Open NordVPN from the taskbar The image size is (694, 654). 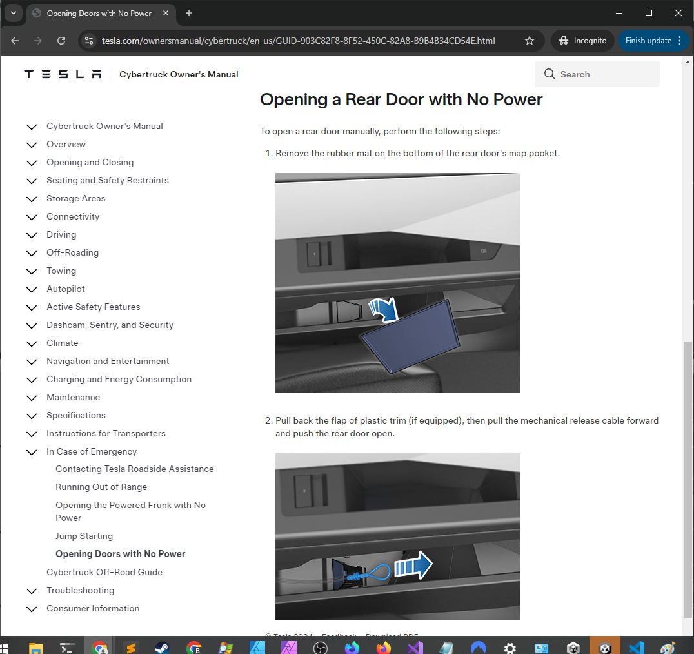pos(479,648)
